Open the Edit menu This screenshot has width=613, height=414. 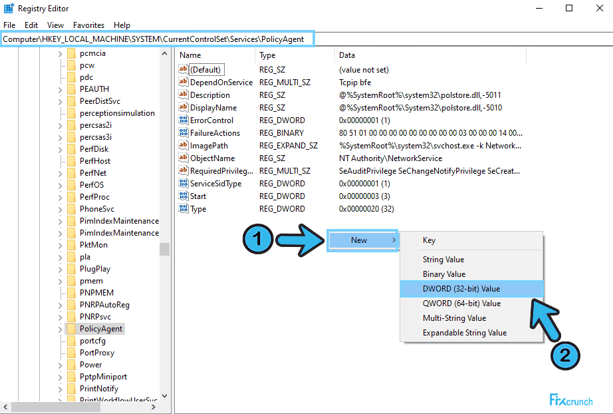pyautogui.click(x=31, y=25)
